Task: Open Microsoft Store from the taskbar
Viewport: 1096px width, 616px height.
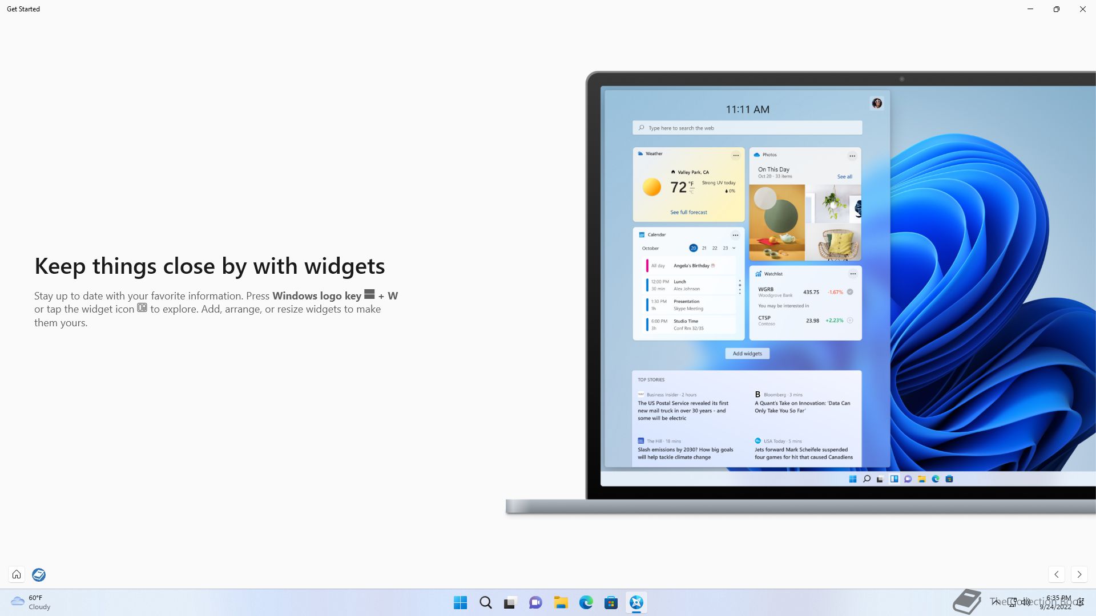Action: coord(611,602)
